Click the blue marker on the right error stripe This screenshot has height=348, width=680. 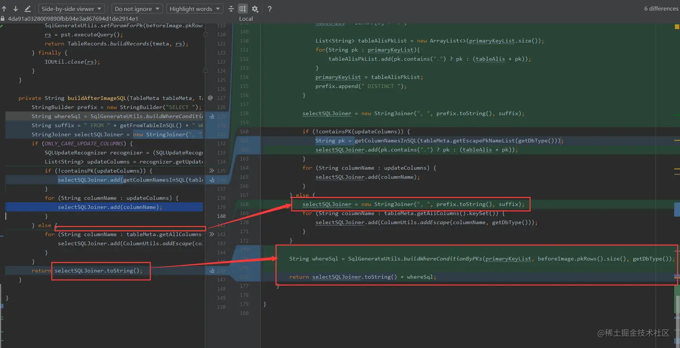point(677,209)
